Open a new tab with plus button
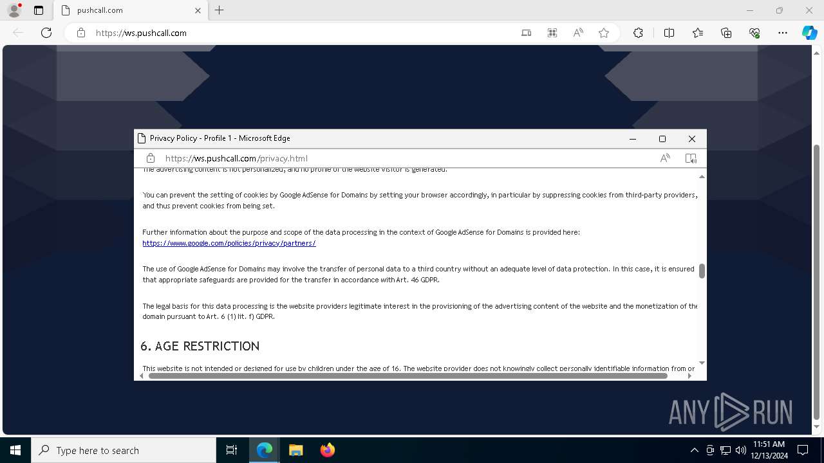The image size is (824, 463). (x=220, y=10)
